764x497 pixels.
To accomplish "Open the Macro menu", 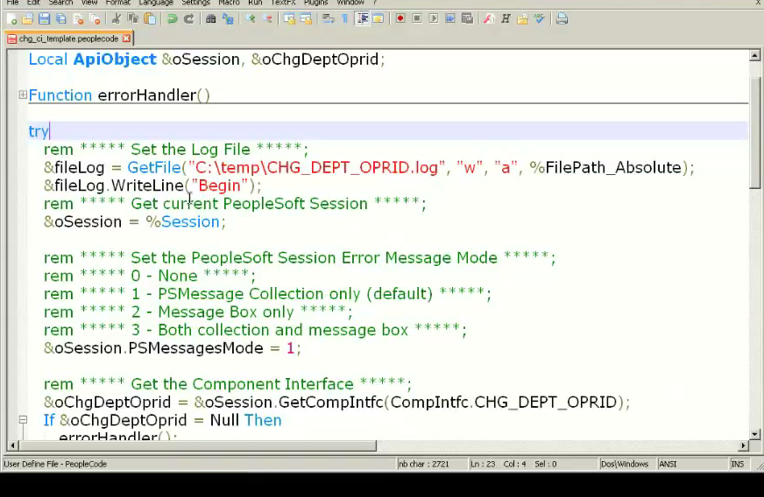I will click(229, 3).
